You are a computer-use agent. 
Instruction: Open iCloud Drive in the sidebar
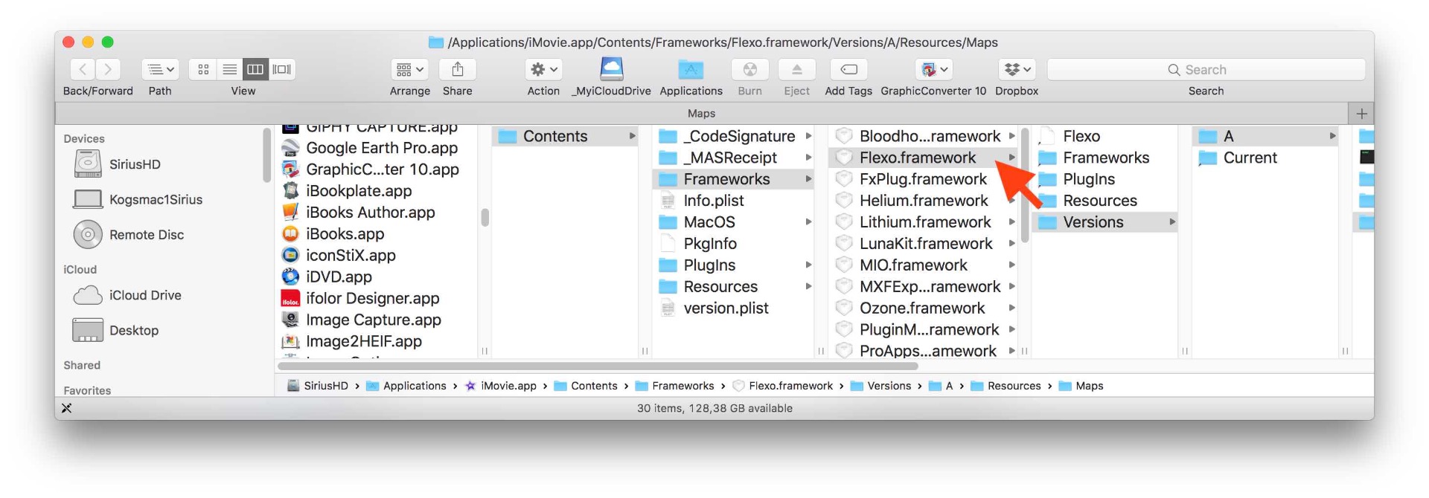(145, 295)
